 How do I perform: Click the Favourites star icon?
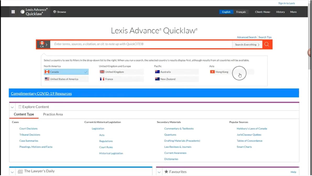click(166, 172)
